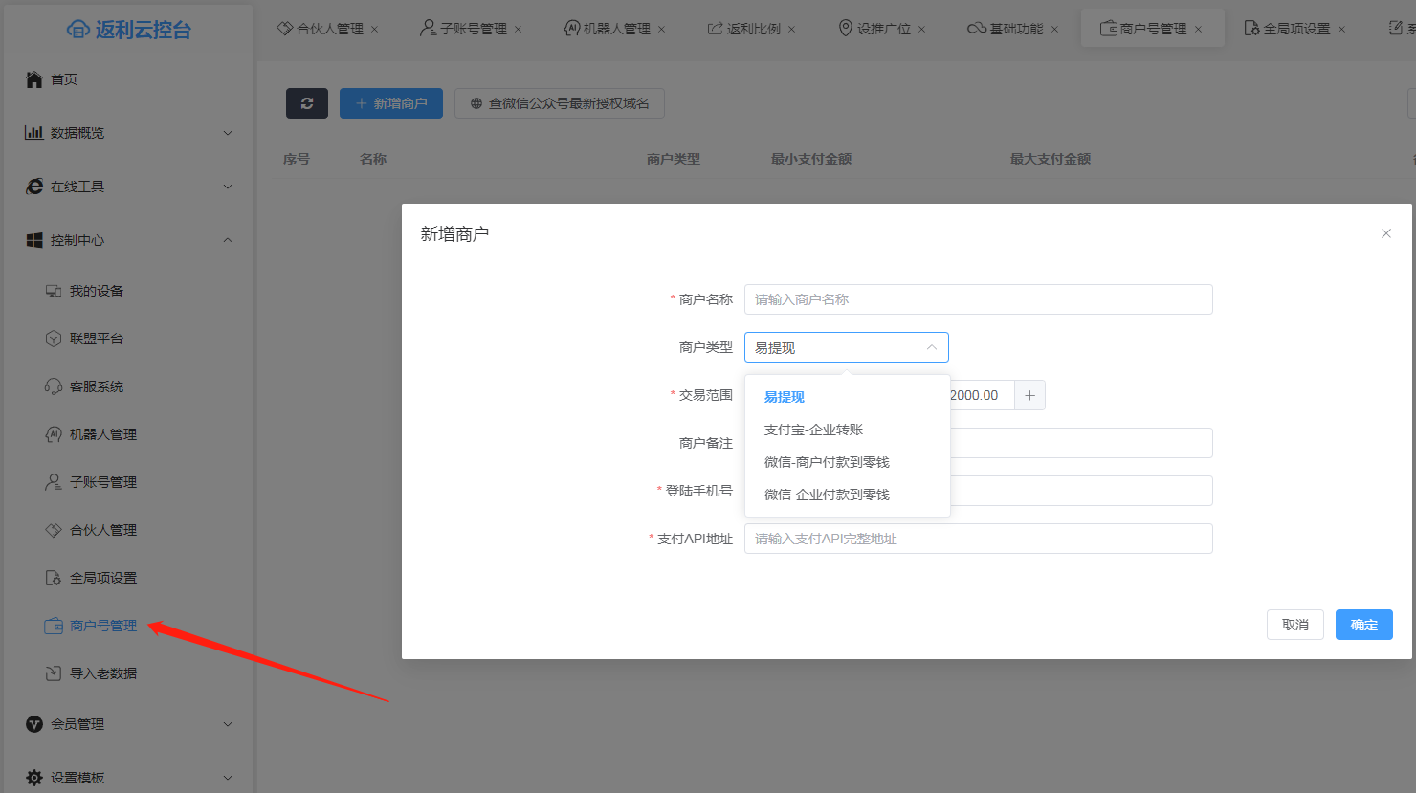Viewport: 1416px width, 793px height.
Task: Close the 返利比例 tab
Action: [x=791, y=29]
